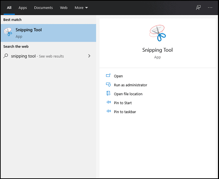Click snipping tool See web results entry

point(48,56)
